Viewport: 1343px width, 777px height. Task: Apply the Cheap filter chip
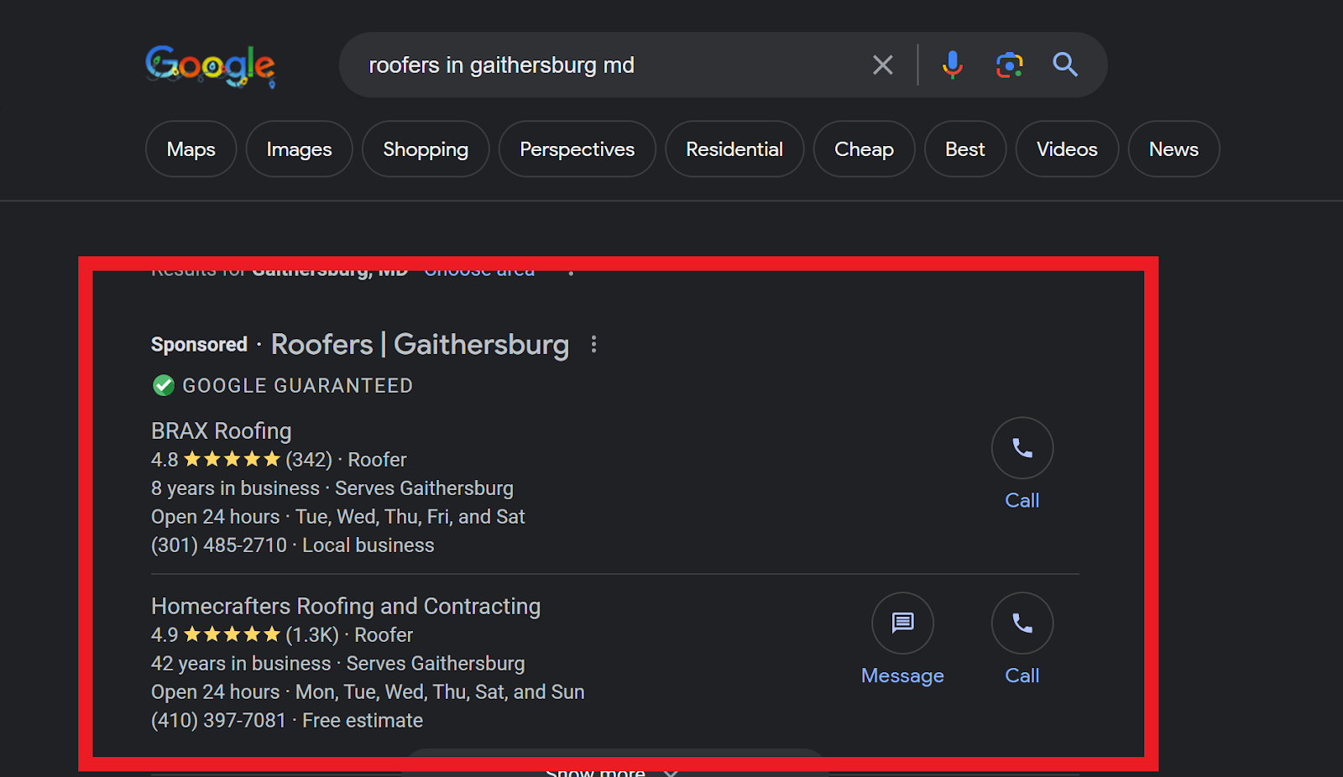pyautogui.click(x=864, y=149)
